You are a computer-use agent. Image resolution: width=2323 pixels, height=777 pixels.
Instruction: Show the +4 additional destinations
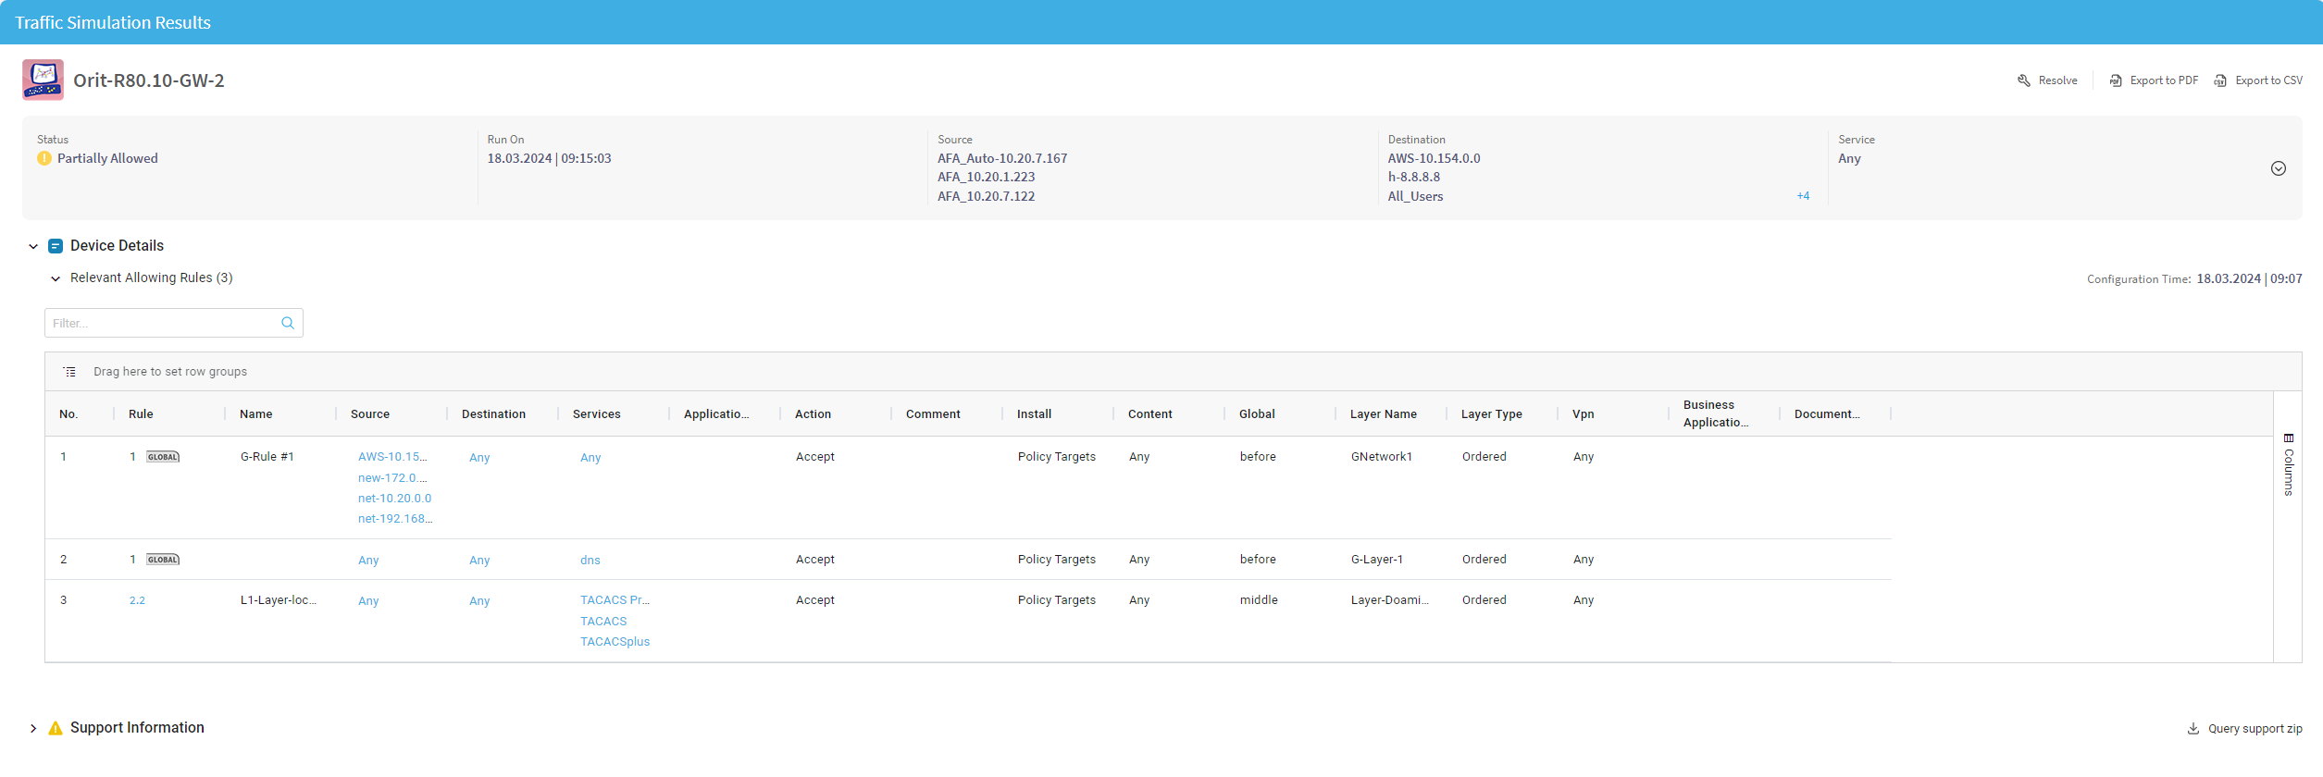(1803, 196)
